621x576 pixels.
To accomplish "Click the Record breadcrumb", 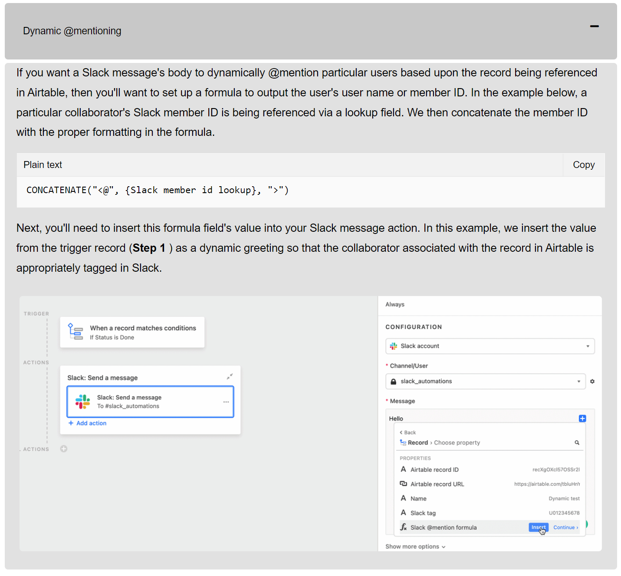I will click(418, 443).
